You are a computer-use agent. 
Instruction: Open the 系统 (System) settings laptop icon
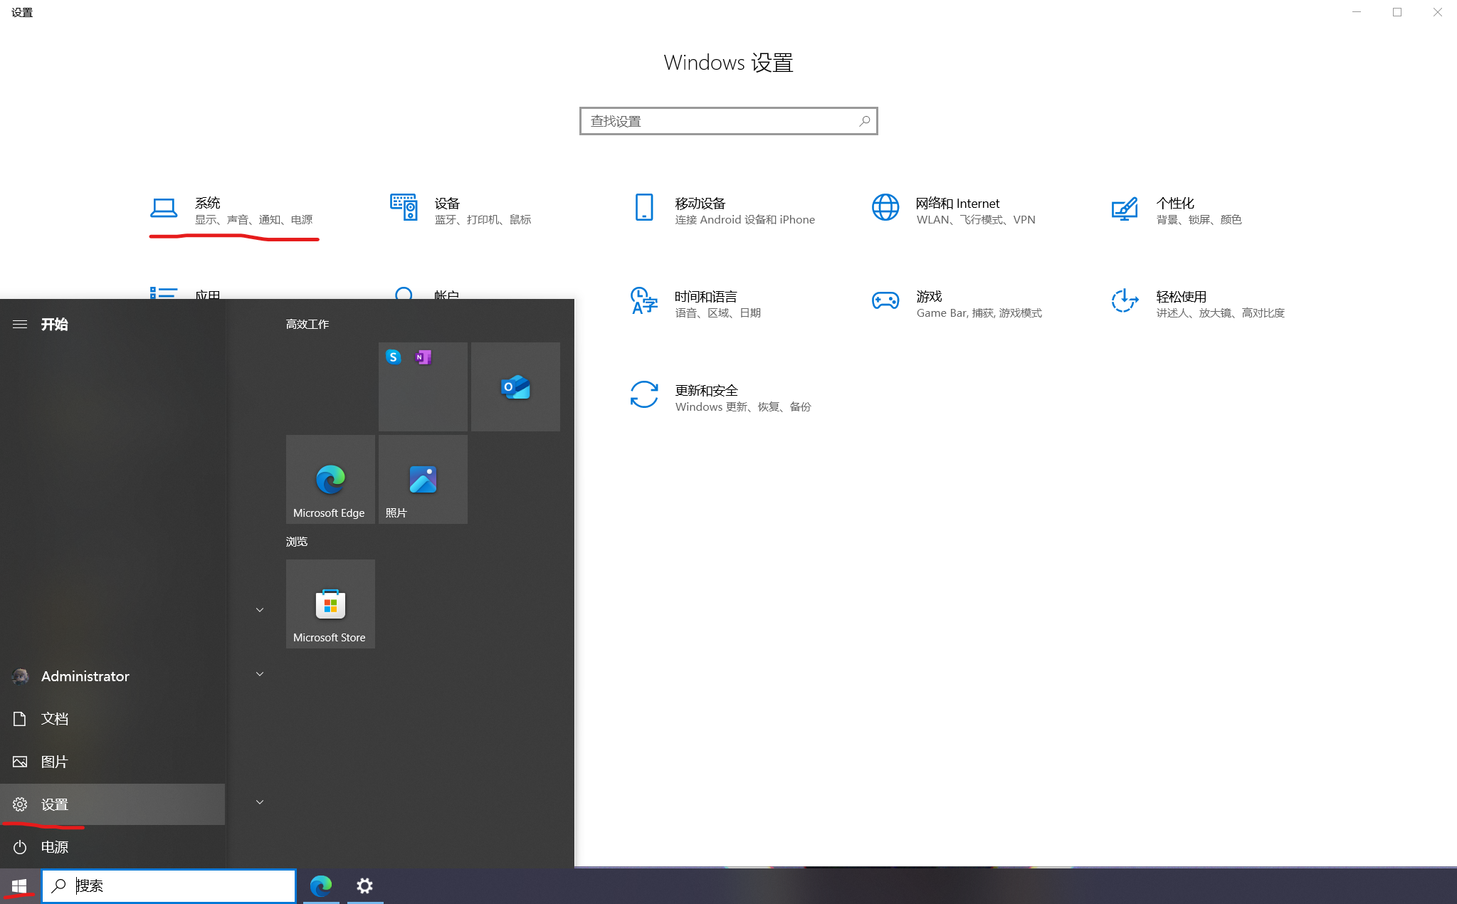click(x=164, y=208)
